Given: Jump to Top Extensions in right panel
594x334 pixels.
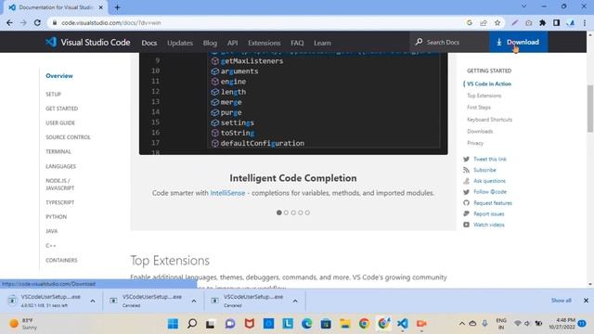Looking at the screenshot, I should [x=484, y=96].
